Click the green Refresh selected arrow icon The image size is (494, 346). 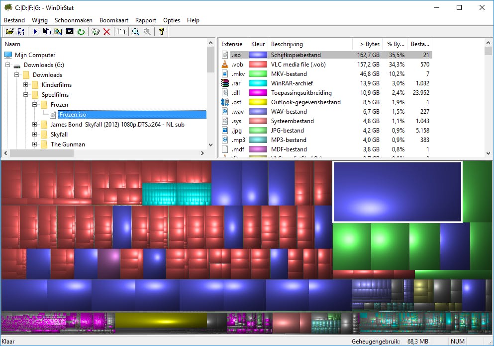81,31
